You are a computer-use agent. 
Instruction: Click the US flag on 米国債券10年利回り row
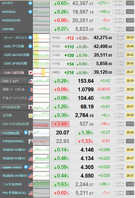30,167
